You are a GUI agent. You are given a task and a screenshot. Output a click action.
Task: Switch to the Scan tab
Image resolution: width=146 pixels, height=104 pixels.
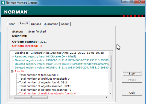point(12,24)
